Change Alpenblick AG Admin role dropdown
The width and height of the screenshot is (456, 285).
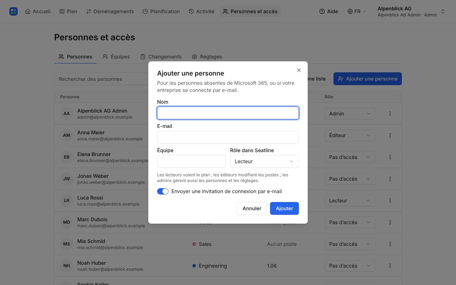(x=350, y=114)
